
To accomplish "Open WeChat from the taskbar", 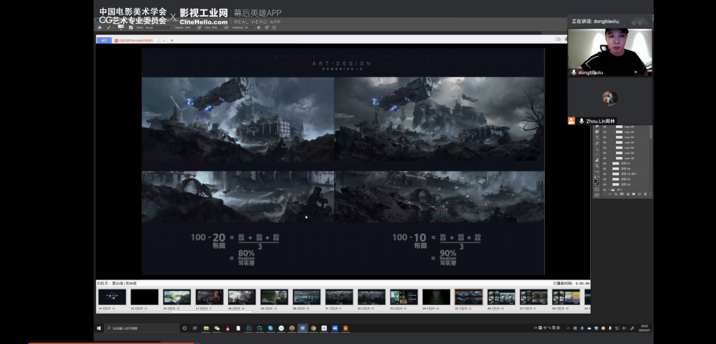I will point(216,328).
